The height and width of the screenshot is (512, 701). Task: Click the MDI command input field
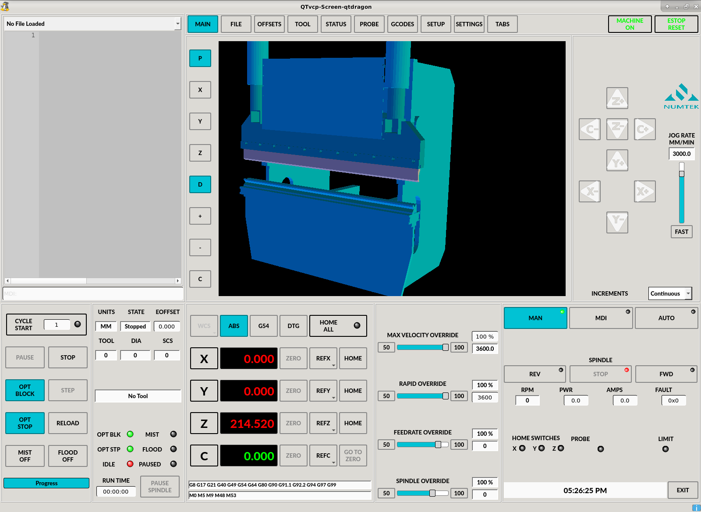[x=93, y=293]
